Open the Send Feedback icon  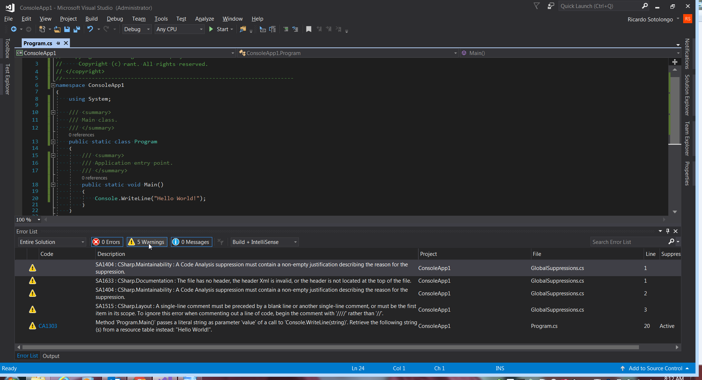pyautogui.click(x=551, y=6)
